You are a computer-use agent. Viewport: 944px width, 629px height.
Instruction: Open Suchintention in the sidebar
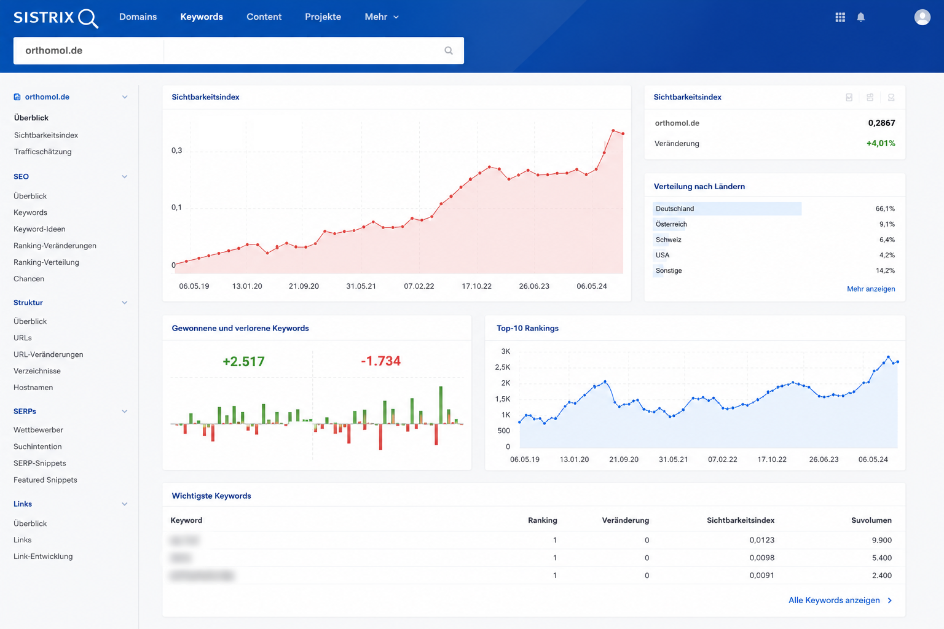[x=37, y=447]
